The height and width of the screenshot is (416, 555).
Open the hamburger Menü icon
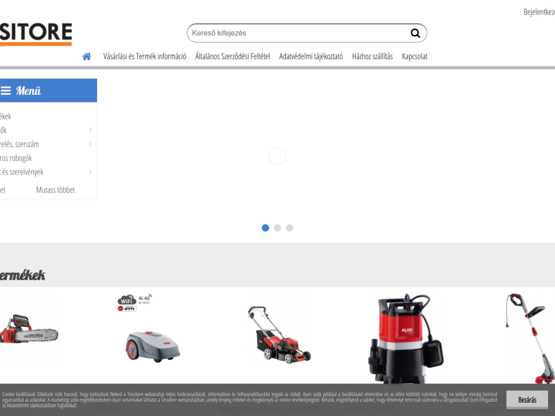6,91
